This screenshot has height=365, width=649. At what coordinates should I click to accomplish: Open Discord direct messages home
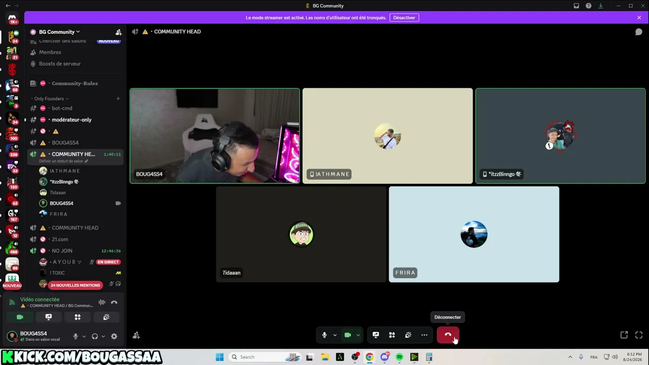point(12,19)
